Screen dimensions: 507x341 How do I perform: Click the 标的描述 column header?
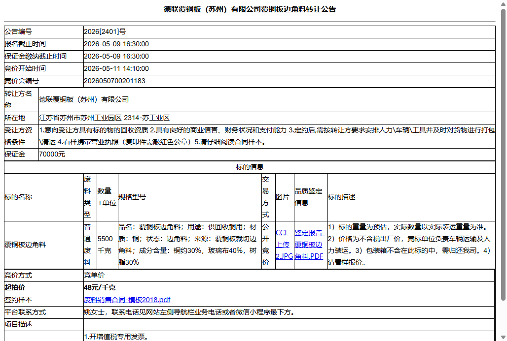click(341, 197)
